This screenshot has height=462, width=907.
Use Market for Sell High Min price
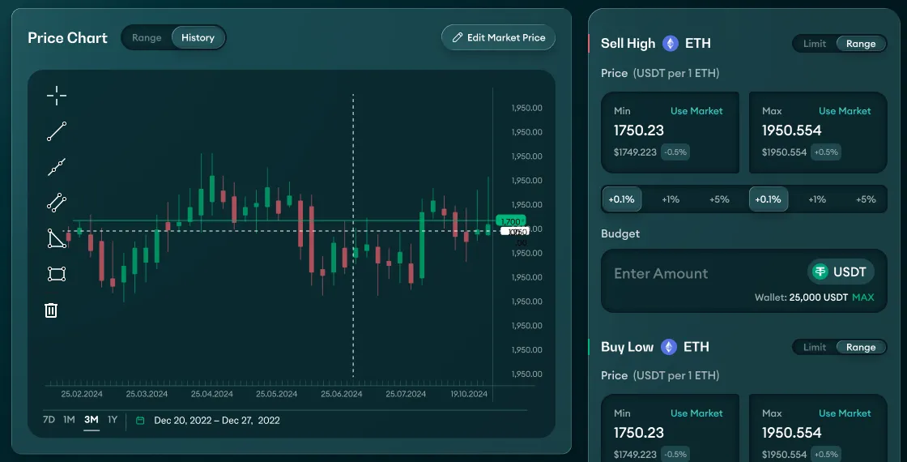[696, 110]
